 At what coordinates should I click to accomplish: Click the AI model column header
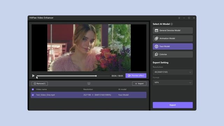tap(122, 89)
